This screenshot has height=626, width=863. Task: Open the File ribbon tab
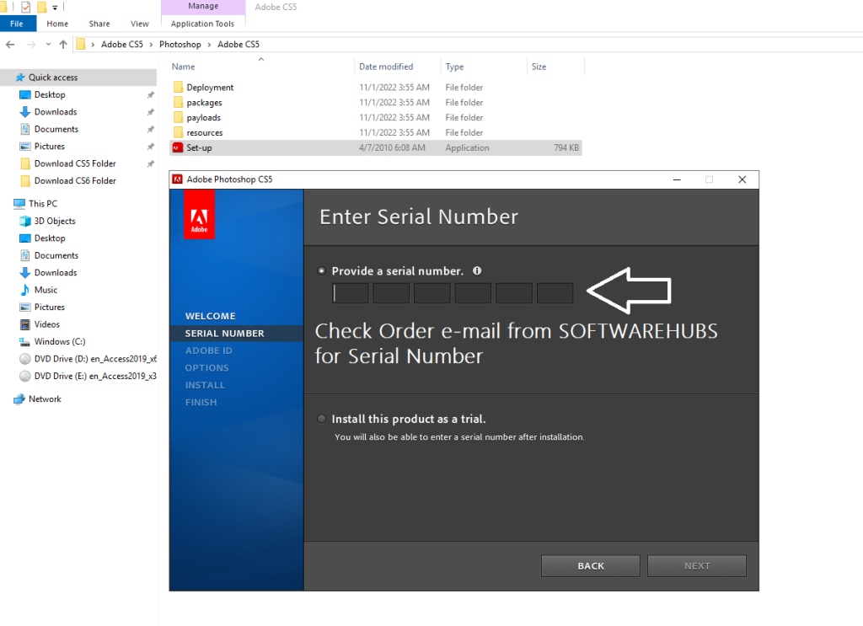point(17,24)
